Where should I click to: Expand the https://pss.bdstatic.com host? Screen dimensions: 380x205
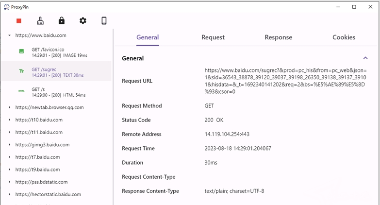pyautogui.click(x=9, y=182)
